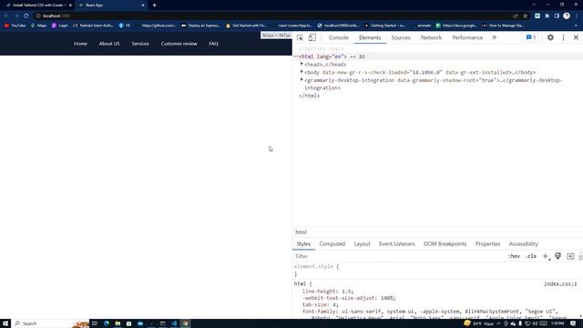
Task: Open the Performance tab
Action: pos(467,37)
